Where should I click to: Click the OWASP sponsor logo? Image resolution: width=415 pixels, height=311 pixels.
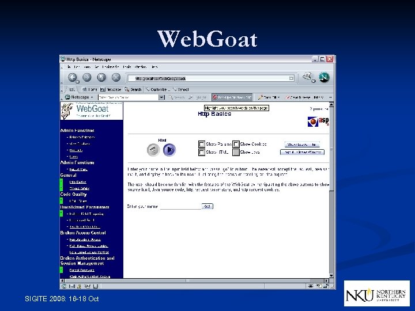pyautogui.click(x=318, y=122)
